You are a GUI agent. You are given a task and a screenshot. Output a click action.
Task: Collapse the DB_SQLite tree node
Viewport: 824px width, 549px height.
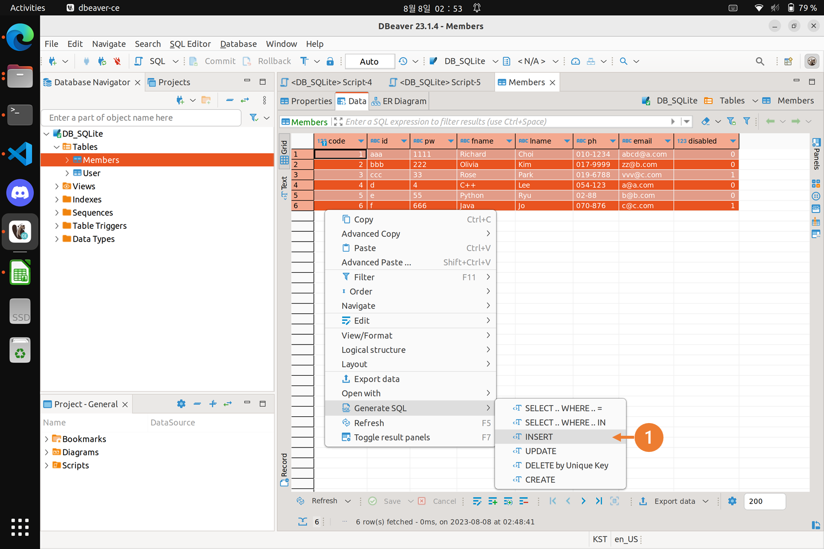[46, 134]
